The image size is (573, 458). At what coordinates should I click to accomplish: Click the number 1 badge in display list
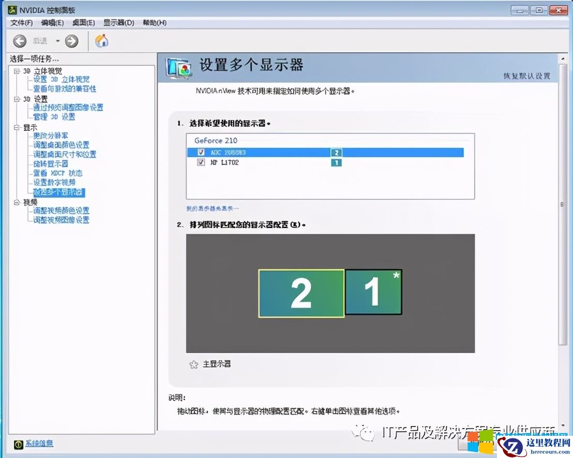point(336,162)
